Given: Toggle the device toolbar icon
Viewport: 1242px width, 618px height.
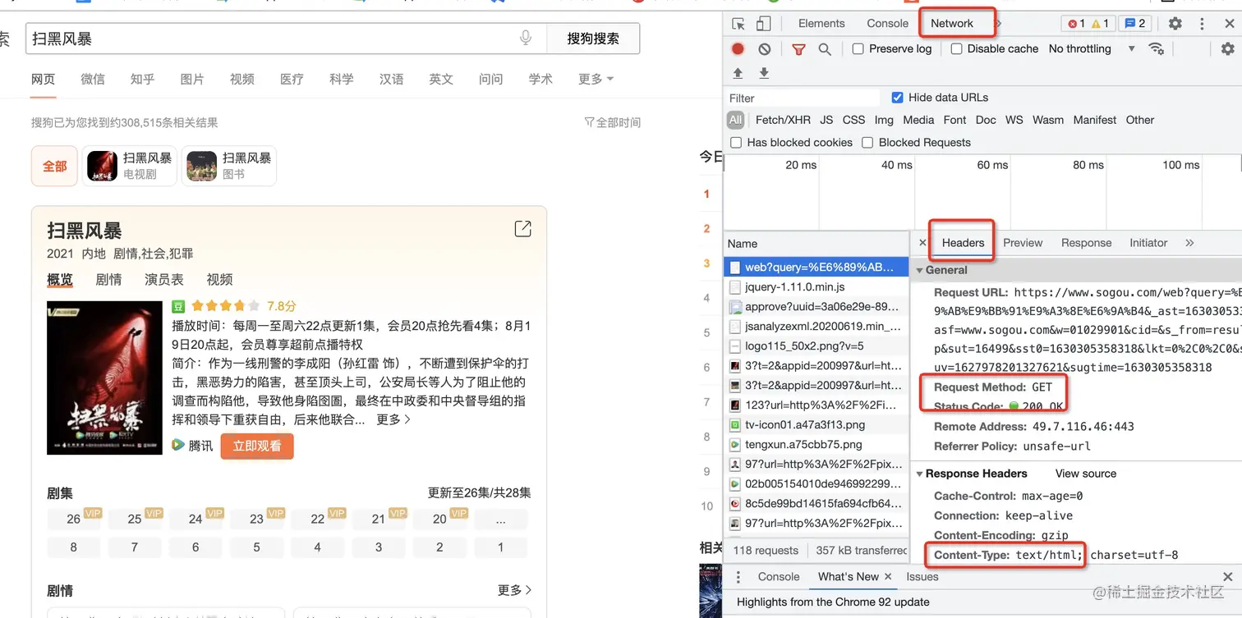Looking at the screenshot, I should 764,24.
